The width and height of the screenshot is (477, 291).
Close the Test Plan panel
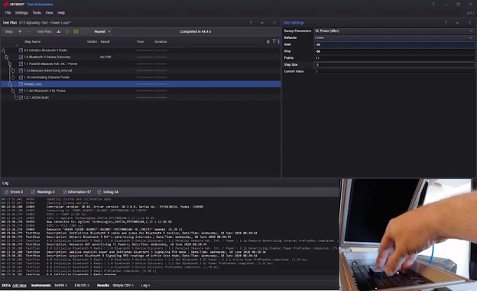coord(274,22)
